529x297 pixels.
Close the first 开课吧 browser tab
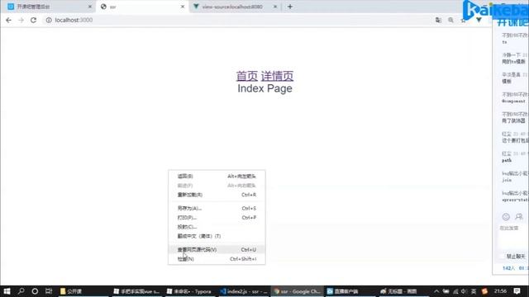[90, 7]
